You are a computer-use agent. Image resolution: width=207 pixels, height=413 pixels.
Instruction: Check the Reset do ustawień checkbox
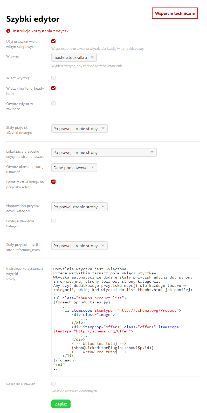53,384
